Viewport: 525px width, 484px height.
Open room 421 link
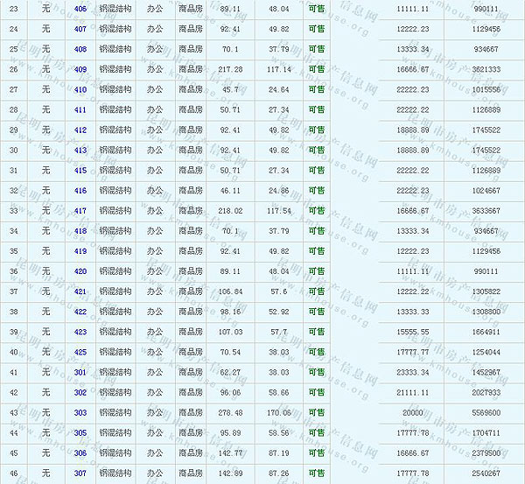(x=80, y=291)
